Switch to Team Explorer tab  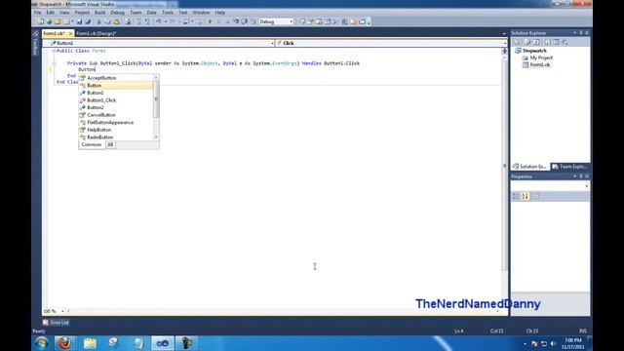(570, 167)
